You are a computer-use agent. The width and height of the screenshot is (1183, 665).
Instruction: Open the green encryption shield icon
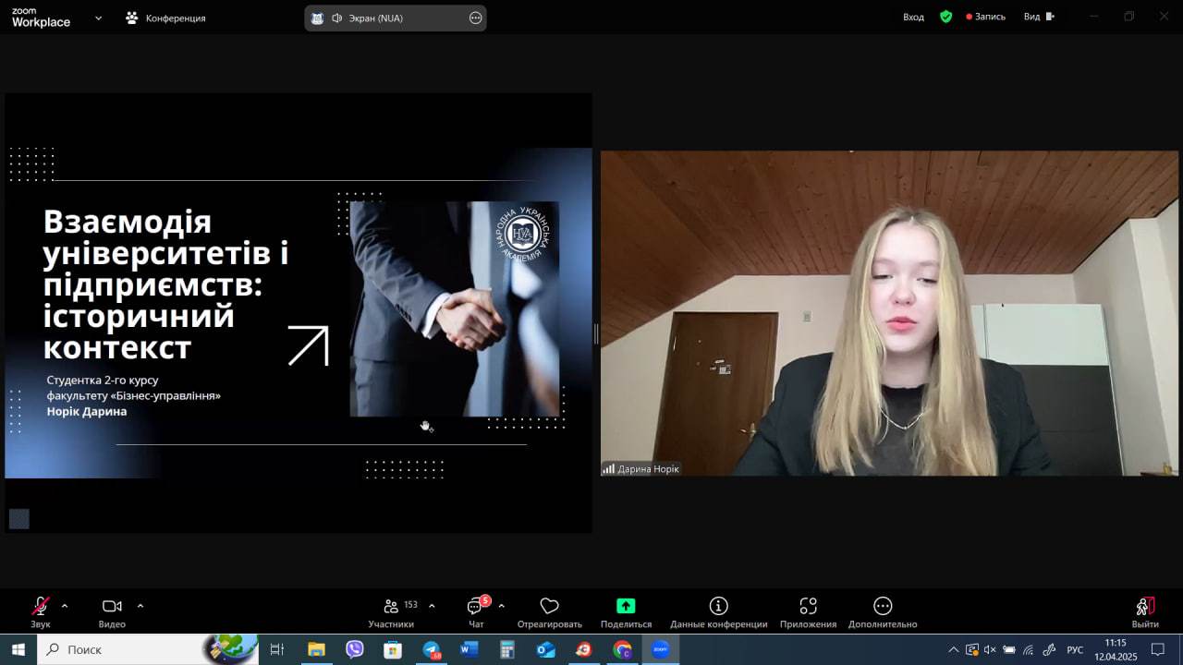tap(945, 17)
